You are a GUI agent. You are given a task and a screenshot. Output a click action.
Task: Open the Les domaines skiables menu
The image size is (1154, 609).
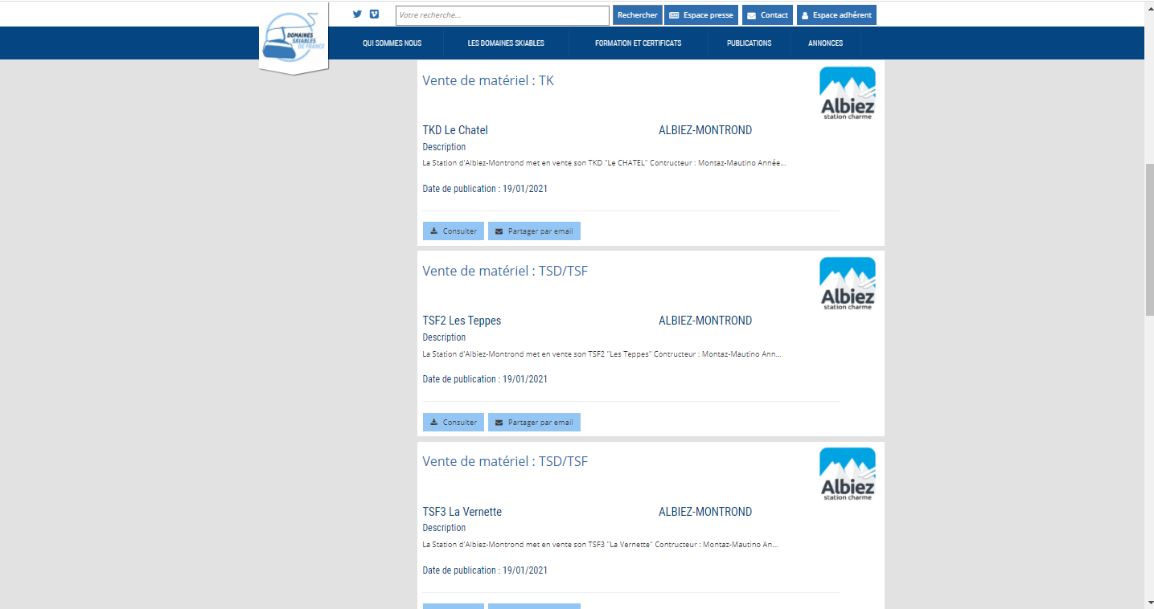click(x=506, y=43)
